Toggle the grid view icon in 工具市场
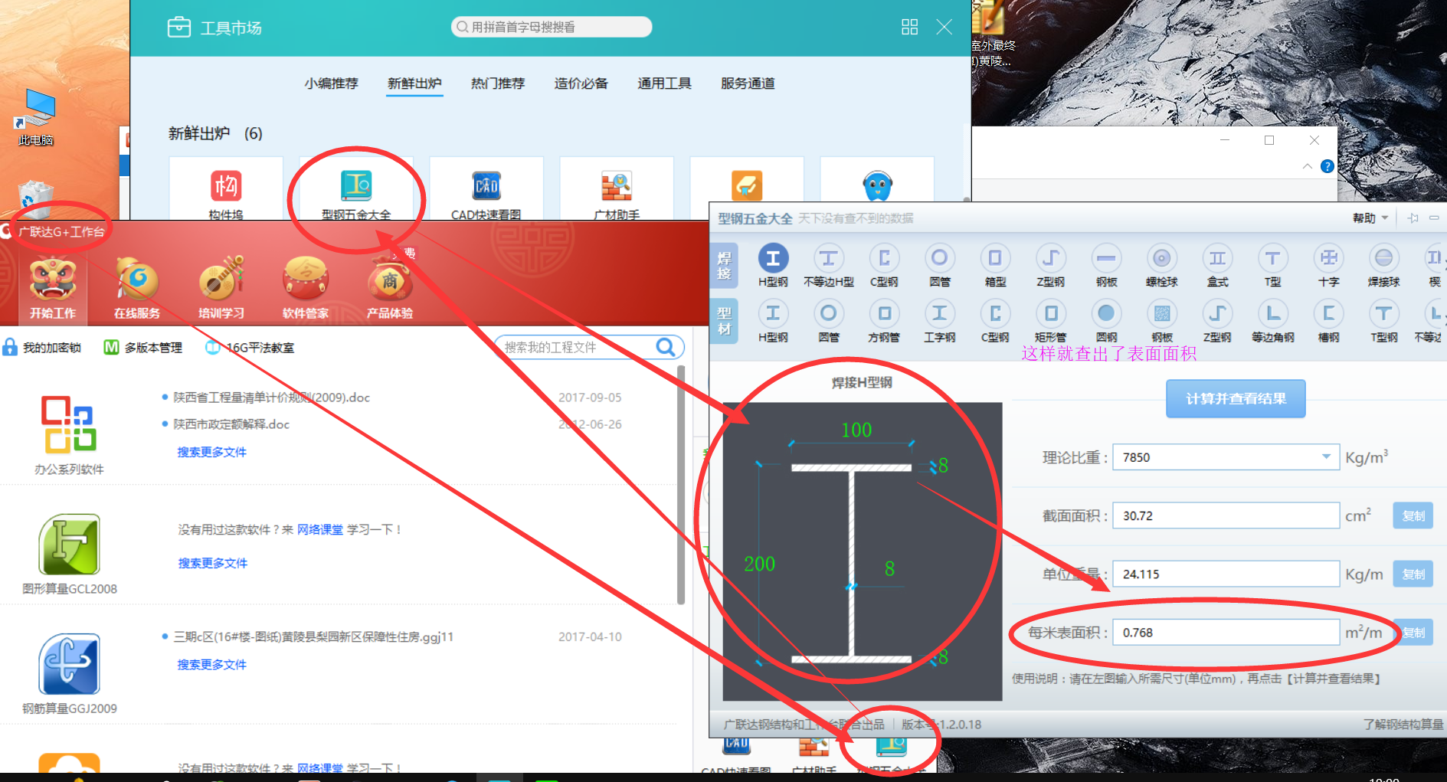The height and width of the screenshot is (782, 1447). click(909, 27)
